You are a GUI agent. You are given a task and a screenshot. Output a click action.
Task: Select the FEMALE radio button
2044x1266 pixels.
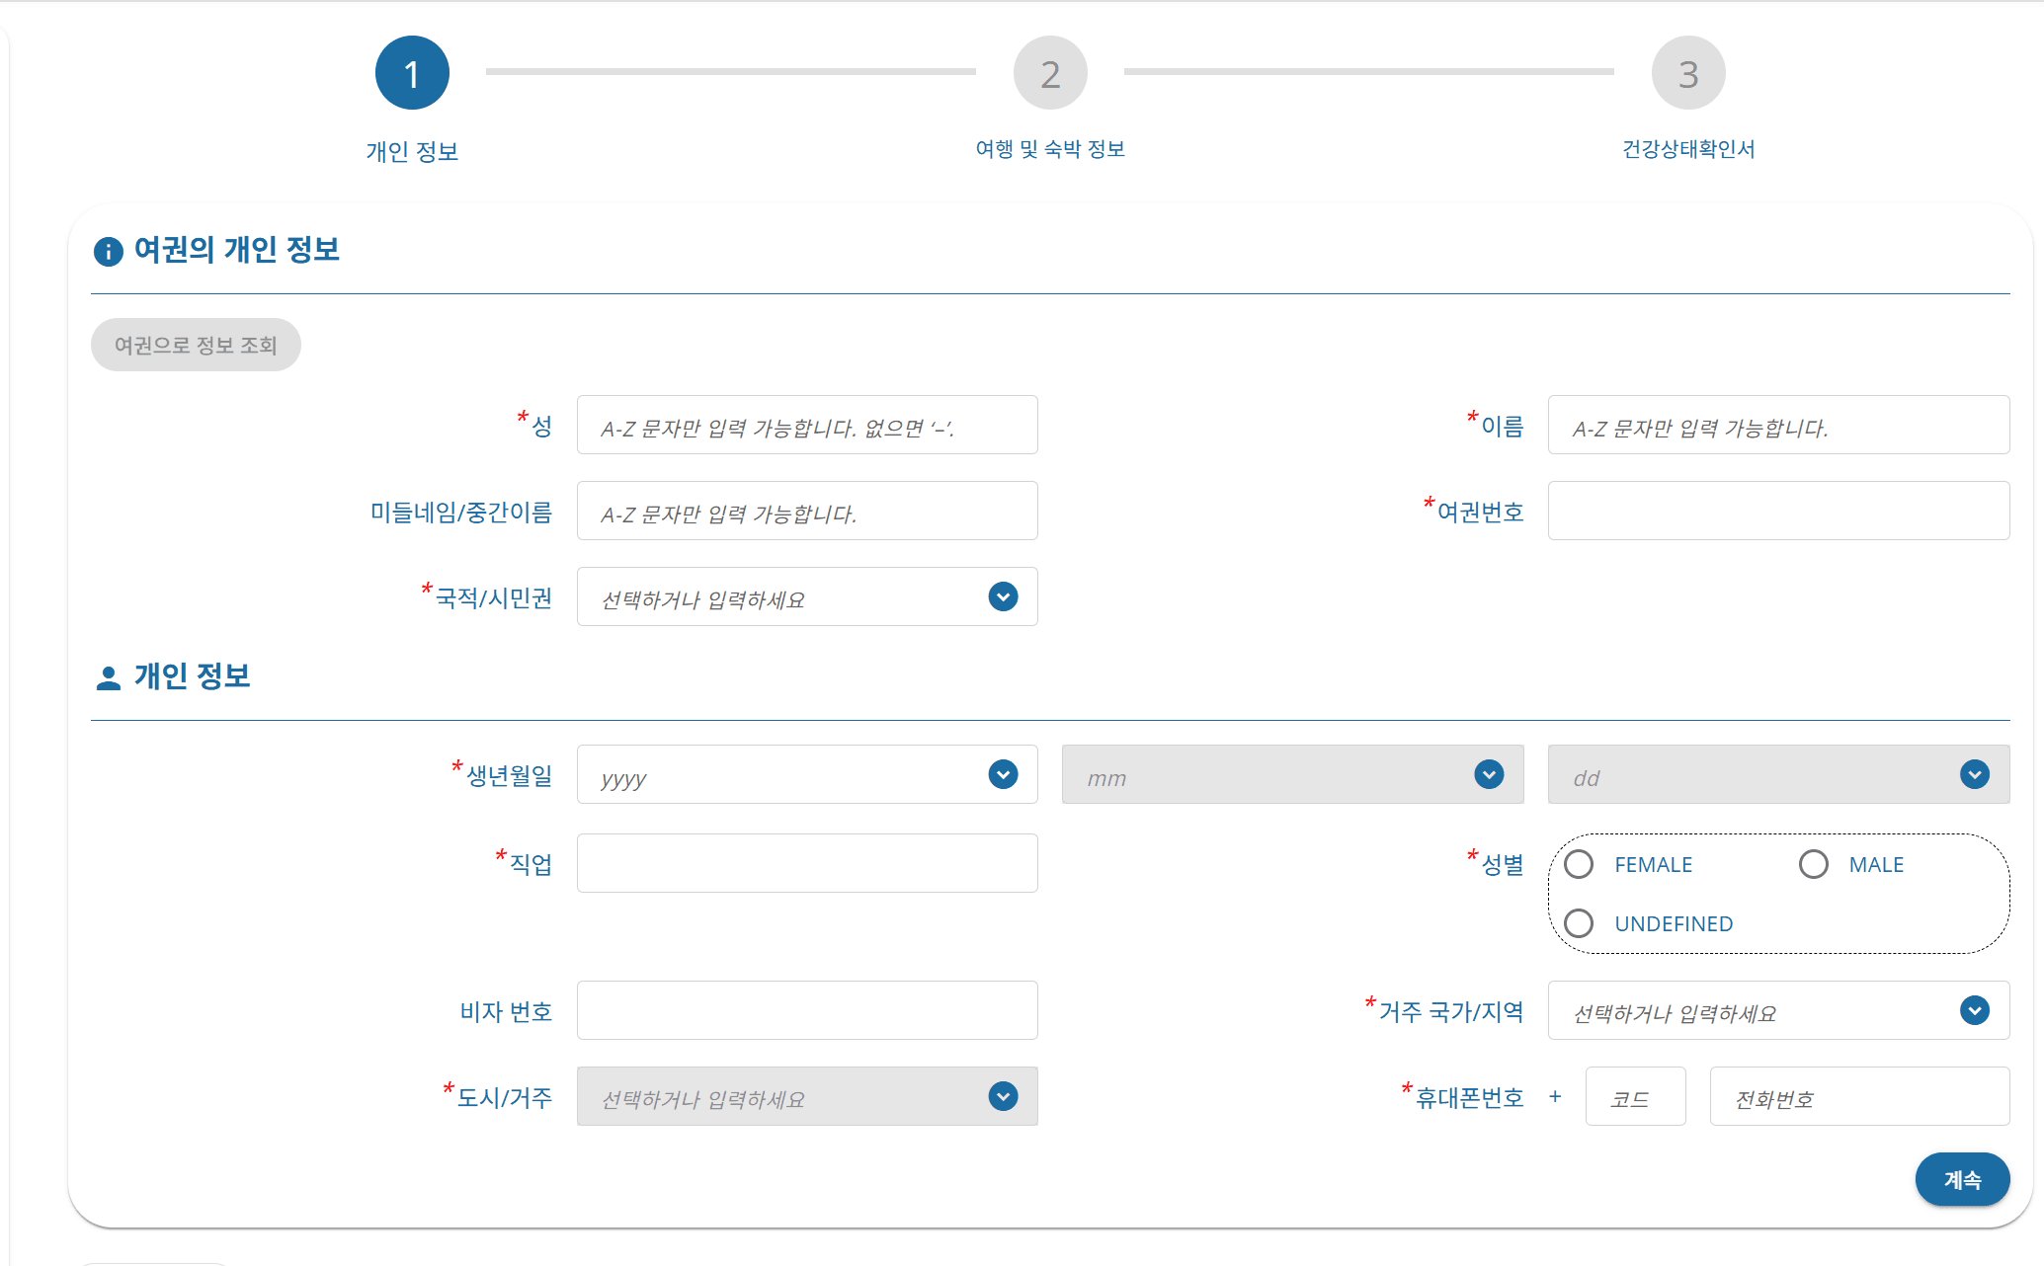[x=1579, y=864]
